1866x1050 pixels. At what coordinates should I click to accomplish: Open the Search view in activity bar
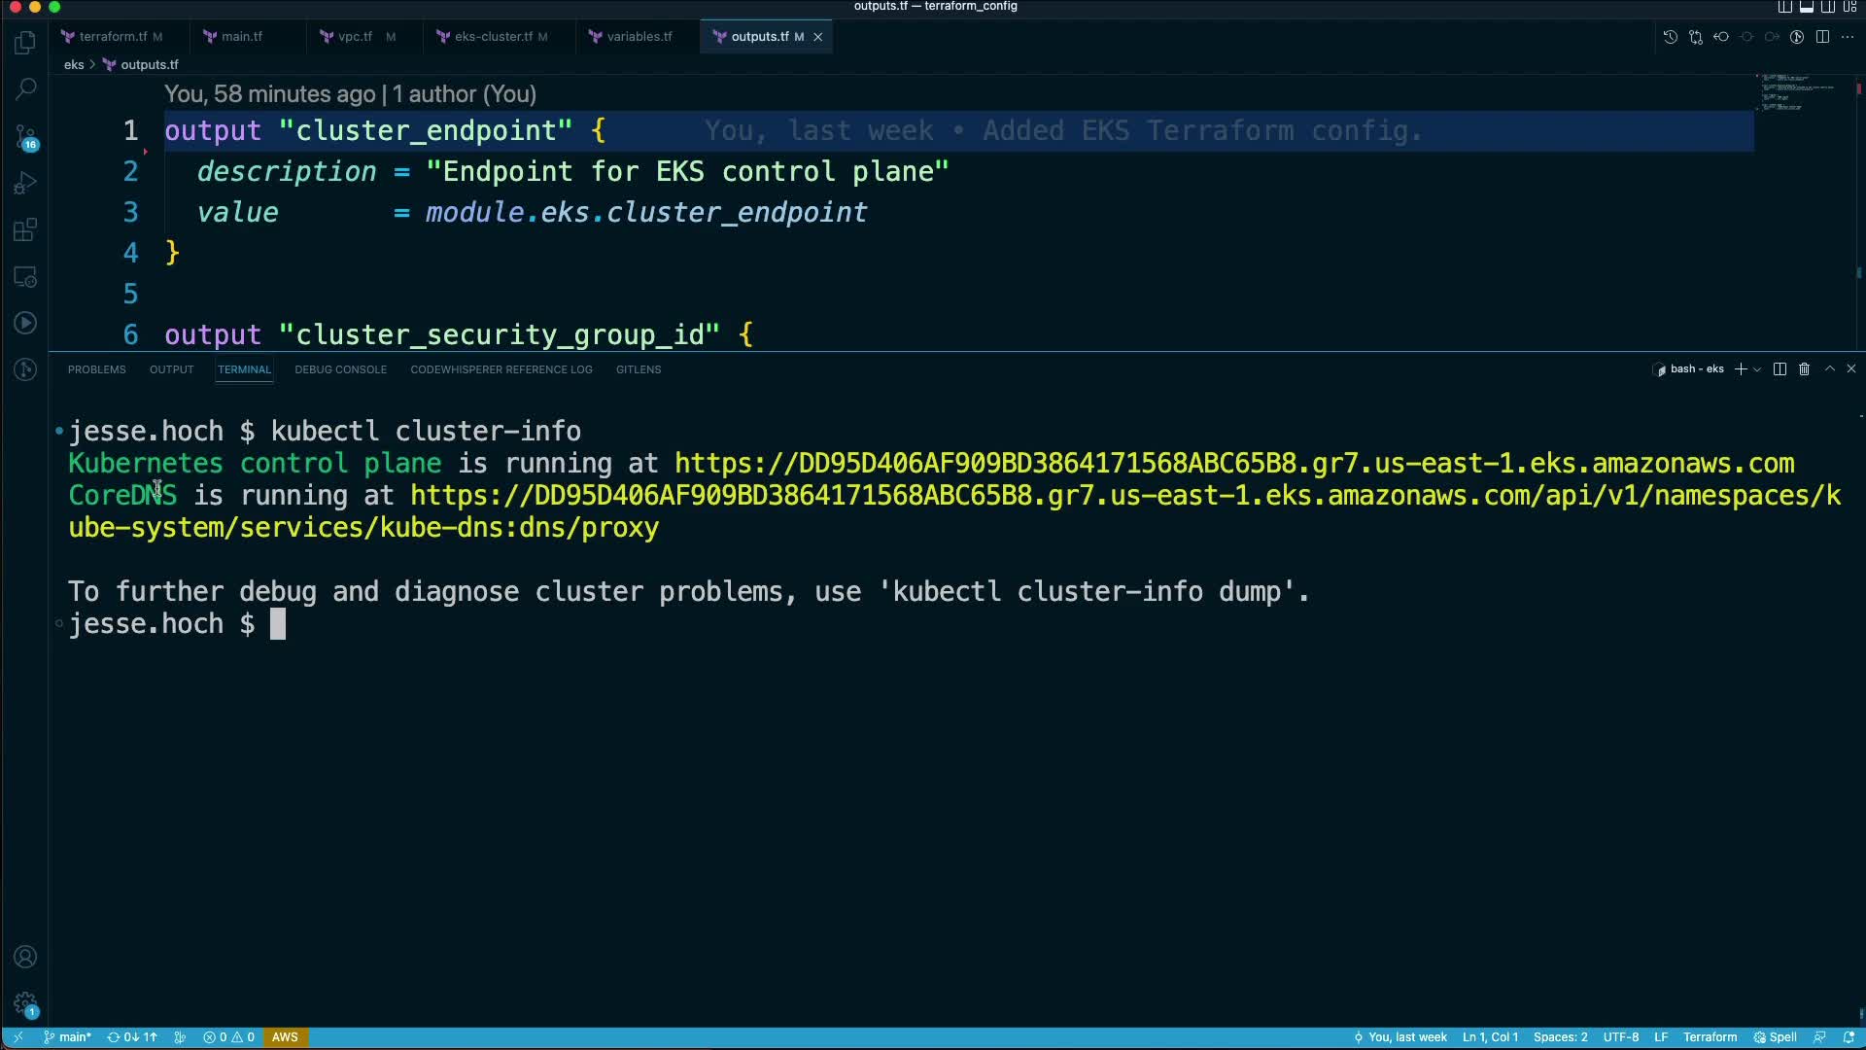click(26, 88)
